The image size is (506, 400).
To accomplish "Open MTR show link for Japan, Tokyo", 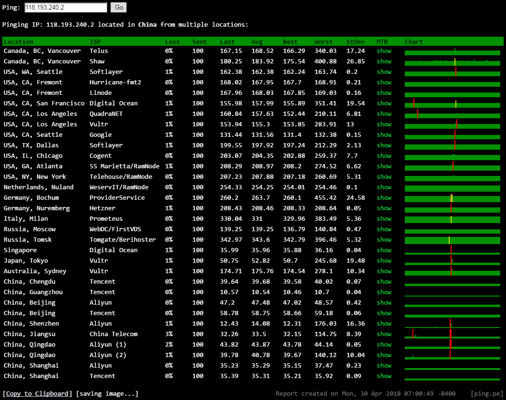I will click(384, 261).
